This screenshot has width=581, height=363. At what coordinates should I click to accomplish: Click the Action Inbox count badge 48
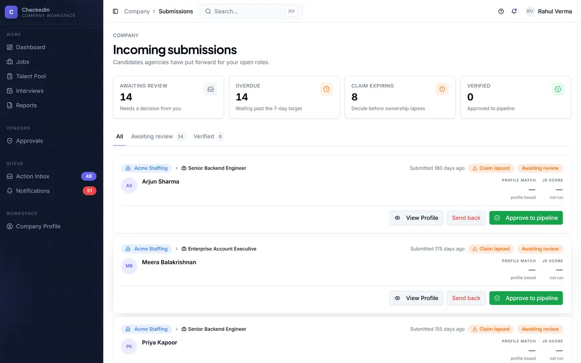click(x=89, y=176)
